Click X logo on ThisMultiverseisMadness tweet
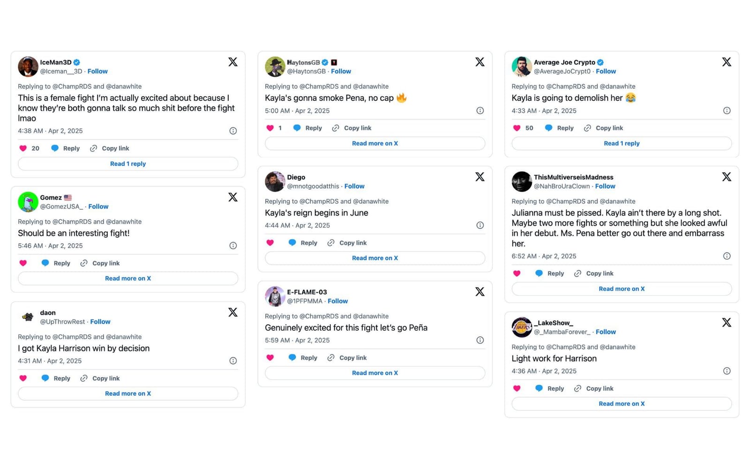This screenshot has height=469, width=750. [727, 177]
